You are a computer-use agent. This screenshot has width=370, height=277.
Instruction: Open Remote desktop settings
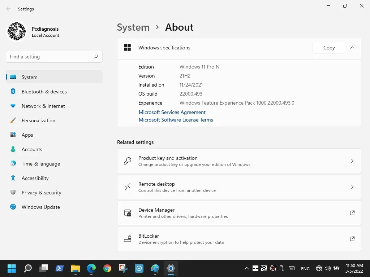239,187
